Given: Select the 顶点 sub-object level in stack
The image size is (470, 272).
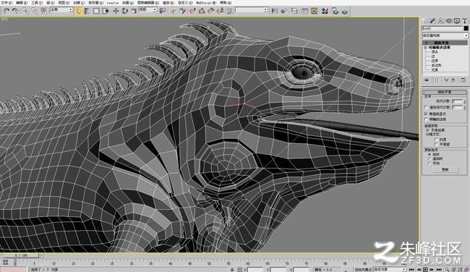Looking at the screenshot, I should point(435,52).
